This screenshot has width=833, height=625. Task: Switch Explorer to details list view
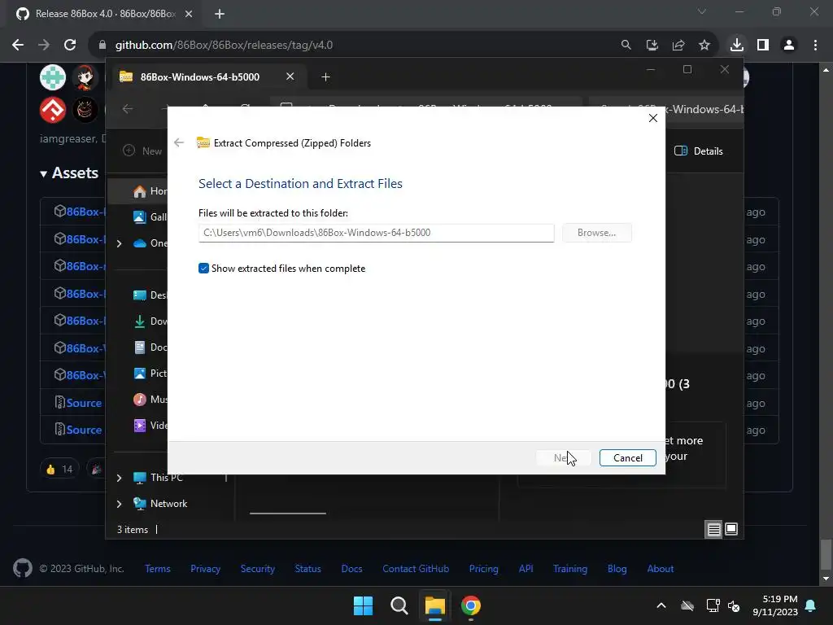tap(713, 529)
